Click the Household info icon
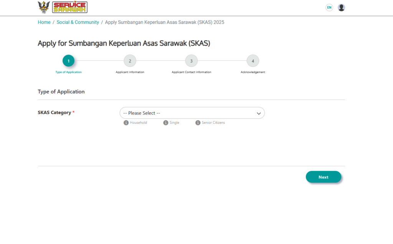This screenshot has width=393, height=244. pos(126,123)
